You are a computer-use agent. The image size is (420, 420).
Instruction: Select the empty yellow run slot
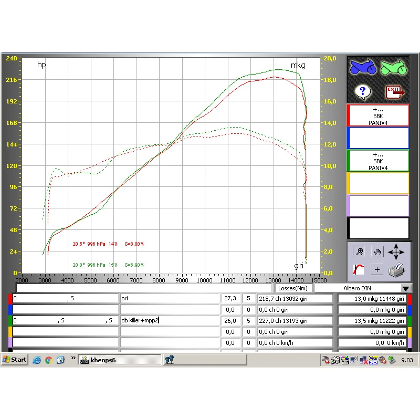coord(378,183)
